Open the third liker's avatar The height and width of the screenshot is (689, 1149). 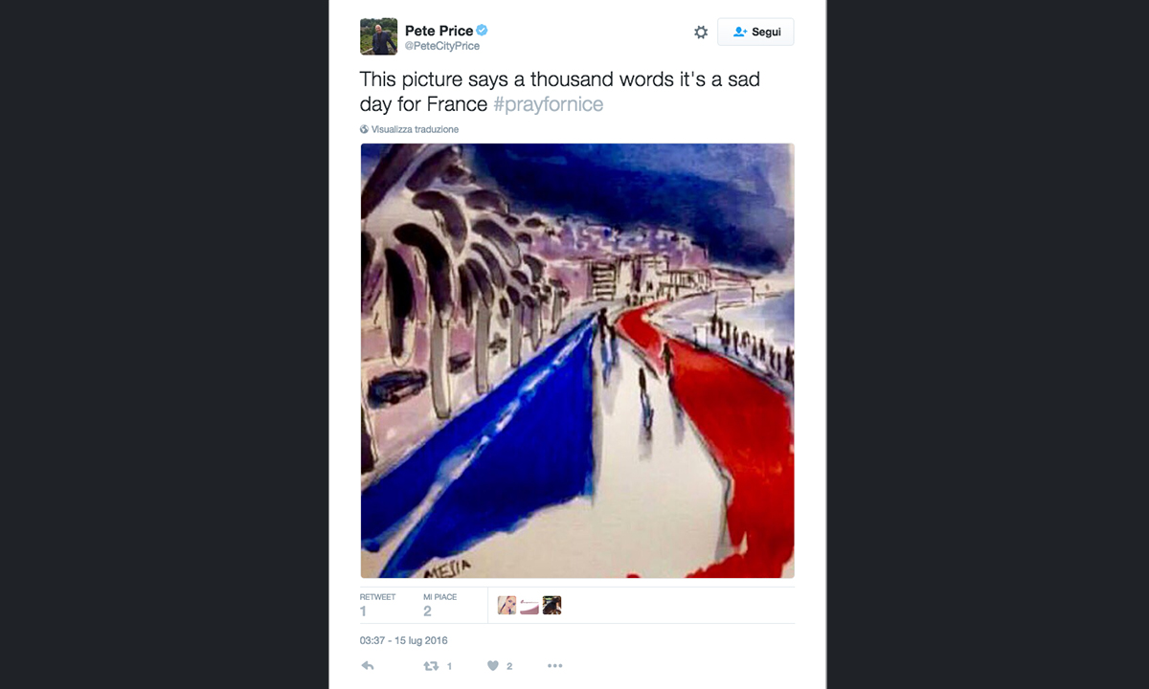(552, 605)
